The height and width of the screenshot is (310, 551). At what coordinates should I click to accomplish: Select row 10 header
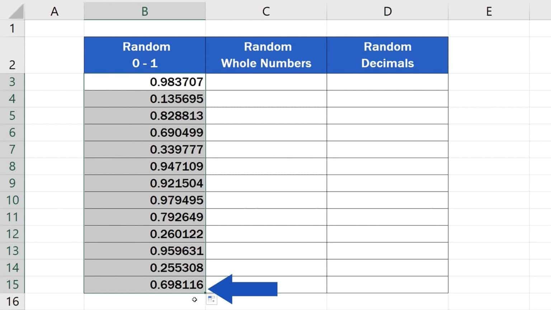(12, 200)
